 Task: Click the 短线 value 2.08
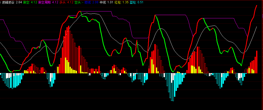point(95,2)
